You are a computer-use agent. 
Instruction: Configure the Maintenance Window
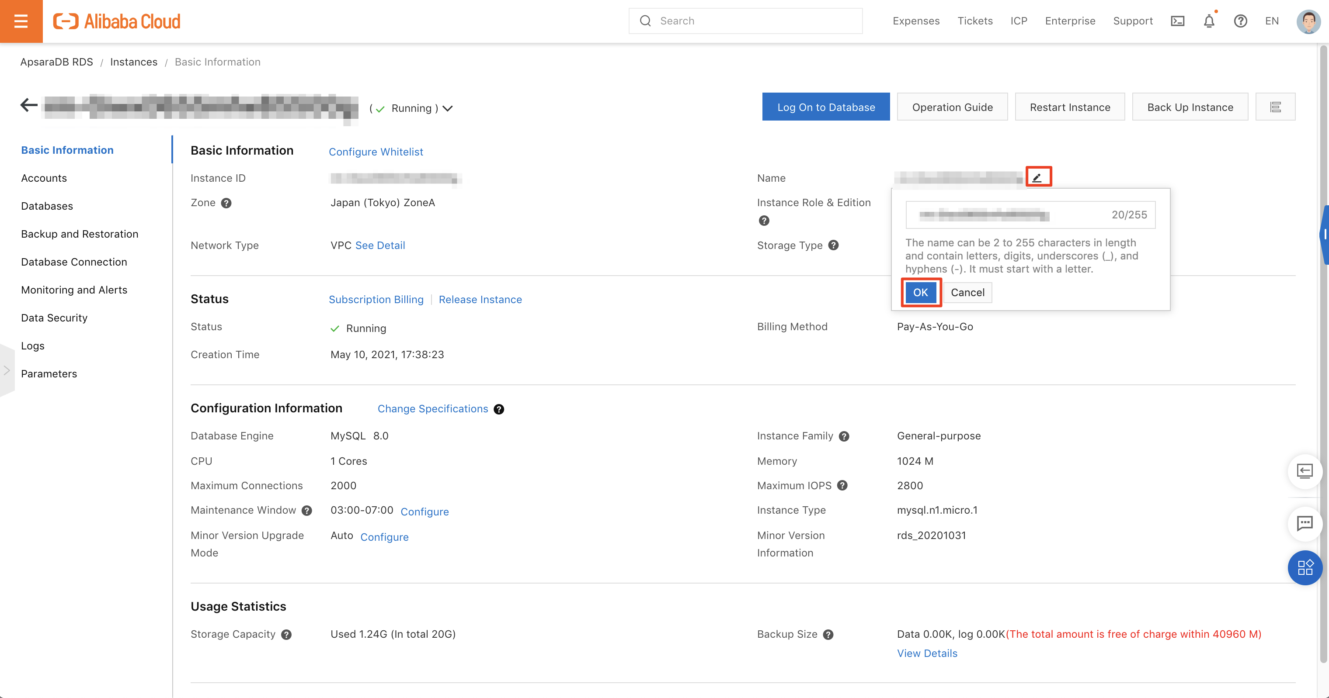(424, 511)
